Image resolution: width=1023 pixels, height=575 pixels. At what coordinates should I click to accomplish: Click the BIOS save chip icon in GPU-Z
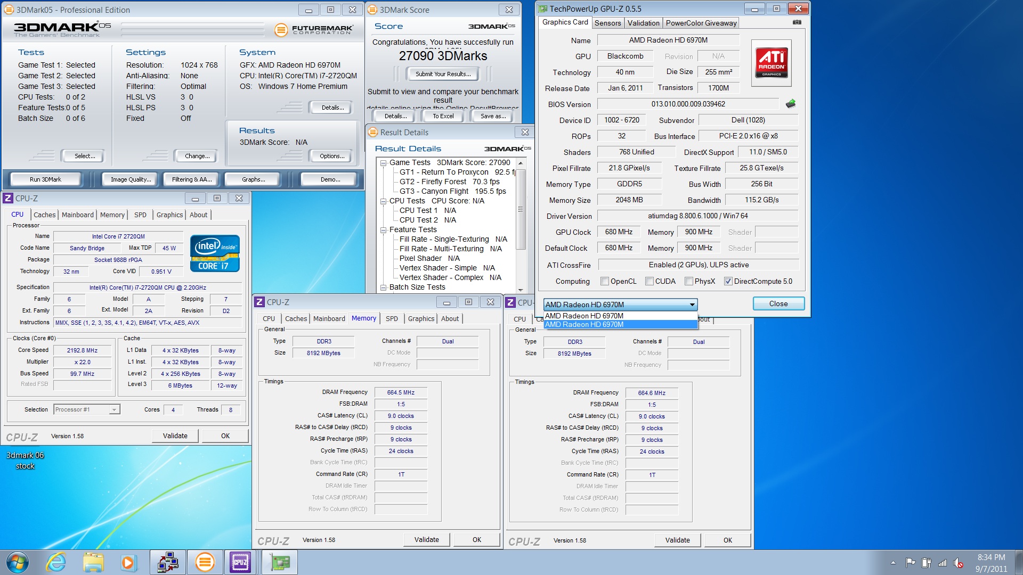[791, 104]
